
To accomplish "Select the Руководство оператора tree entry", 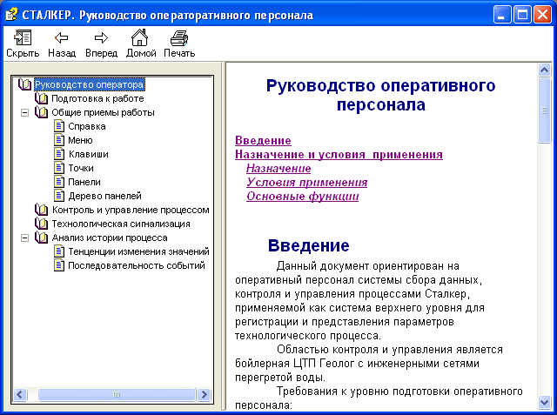I will [x=89, y=84].
